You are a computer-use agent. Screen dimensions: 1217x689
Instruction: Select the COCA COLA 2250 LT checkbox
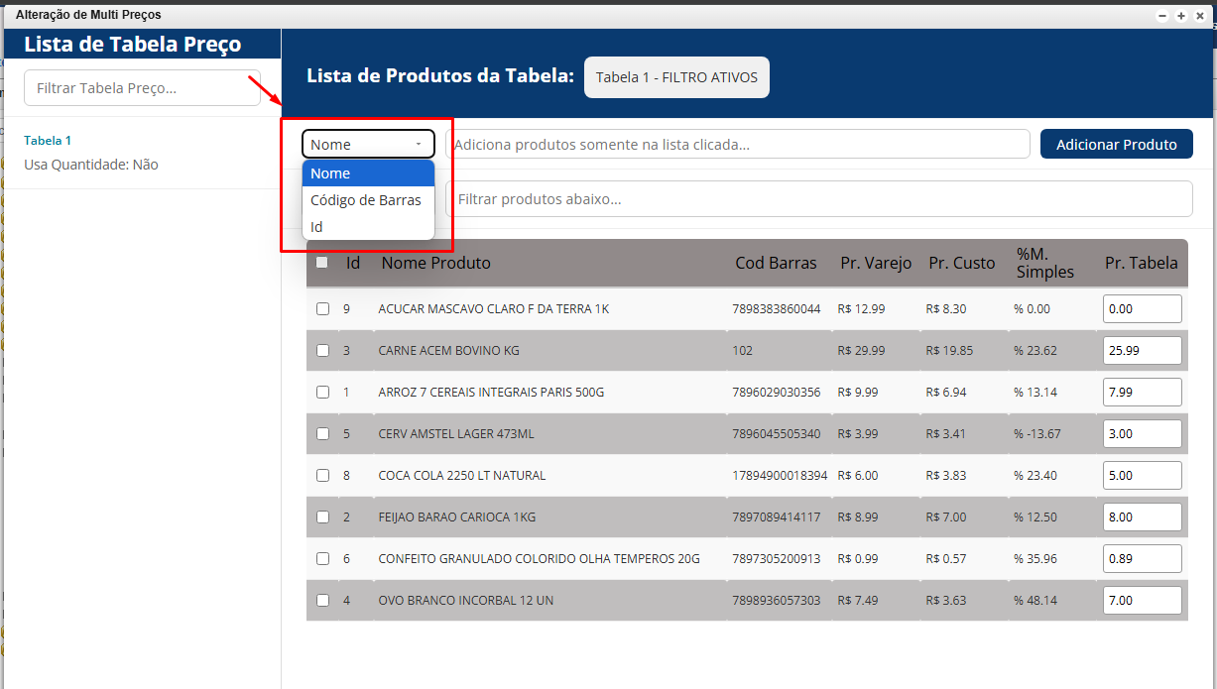pyautogui.click(x=322, y=476)
